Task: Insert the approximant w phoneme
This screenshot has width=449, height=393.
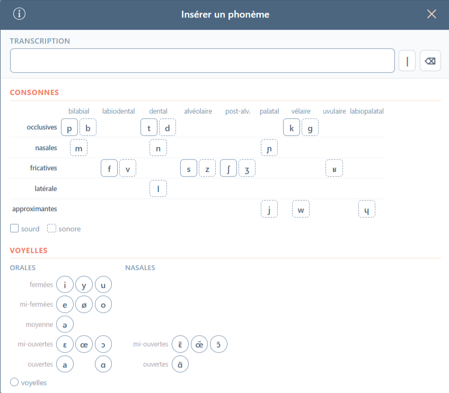Action: pos(301,209)
